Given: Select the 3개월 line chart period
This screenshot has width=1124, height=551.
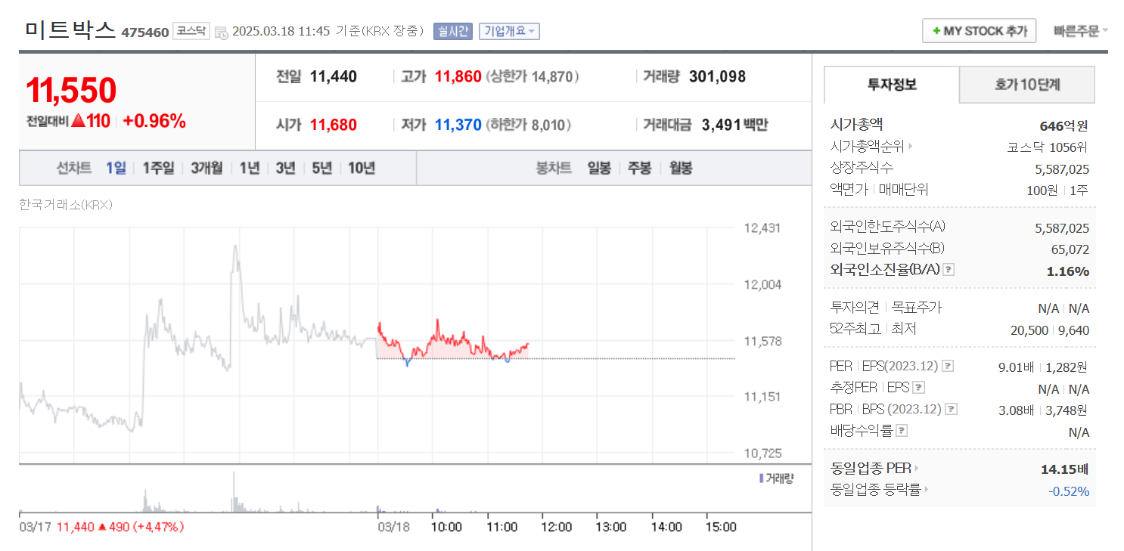Looking at the screenshot, I should 206,169.
